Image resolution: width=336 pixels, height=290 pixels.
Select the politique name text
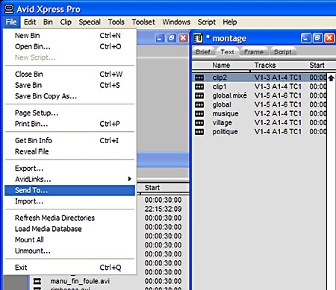(225, 132)
